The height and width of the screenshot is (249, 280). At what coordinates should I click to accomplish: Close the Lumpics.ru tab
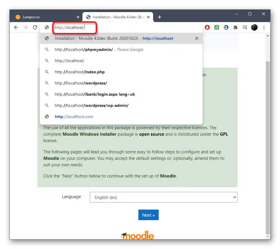tap(78, 17)
